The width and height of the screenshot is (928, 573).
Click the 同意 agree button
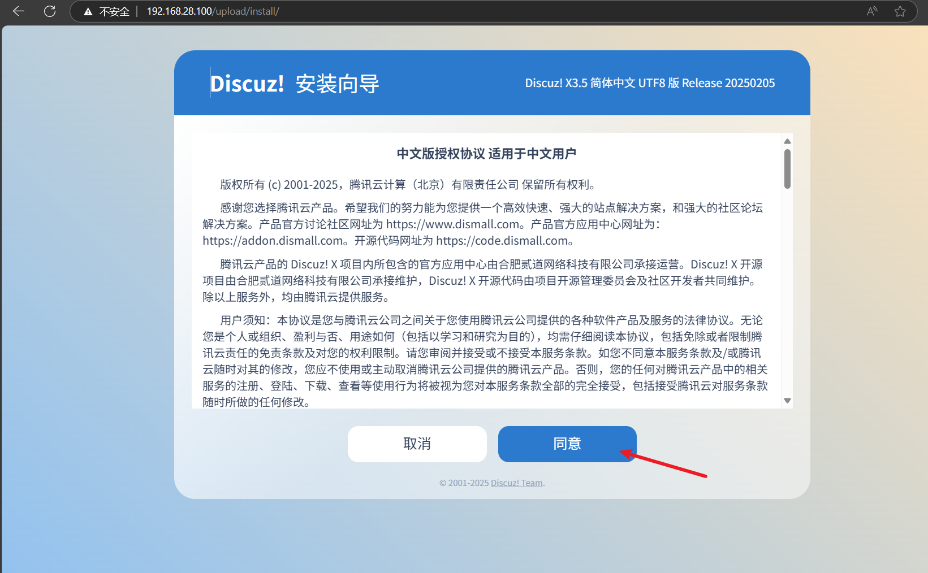pos(567,444)
